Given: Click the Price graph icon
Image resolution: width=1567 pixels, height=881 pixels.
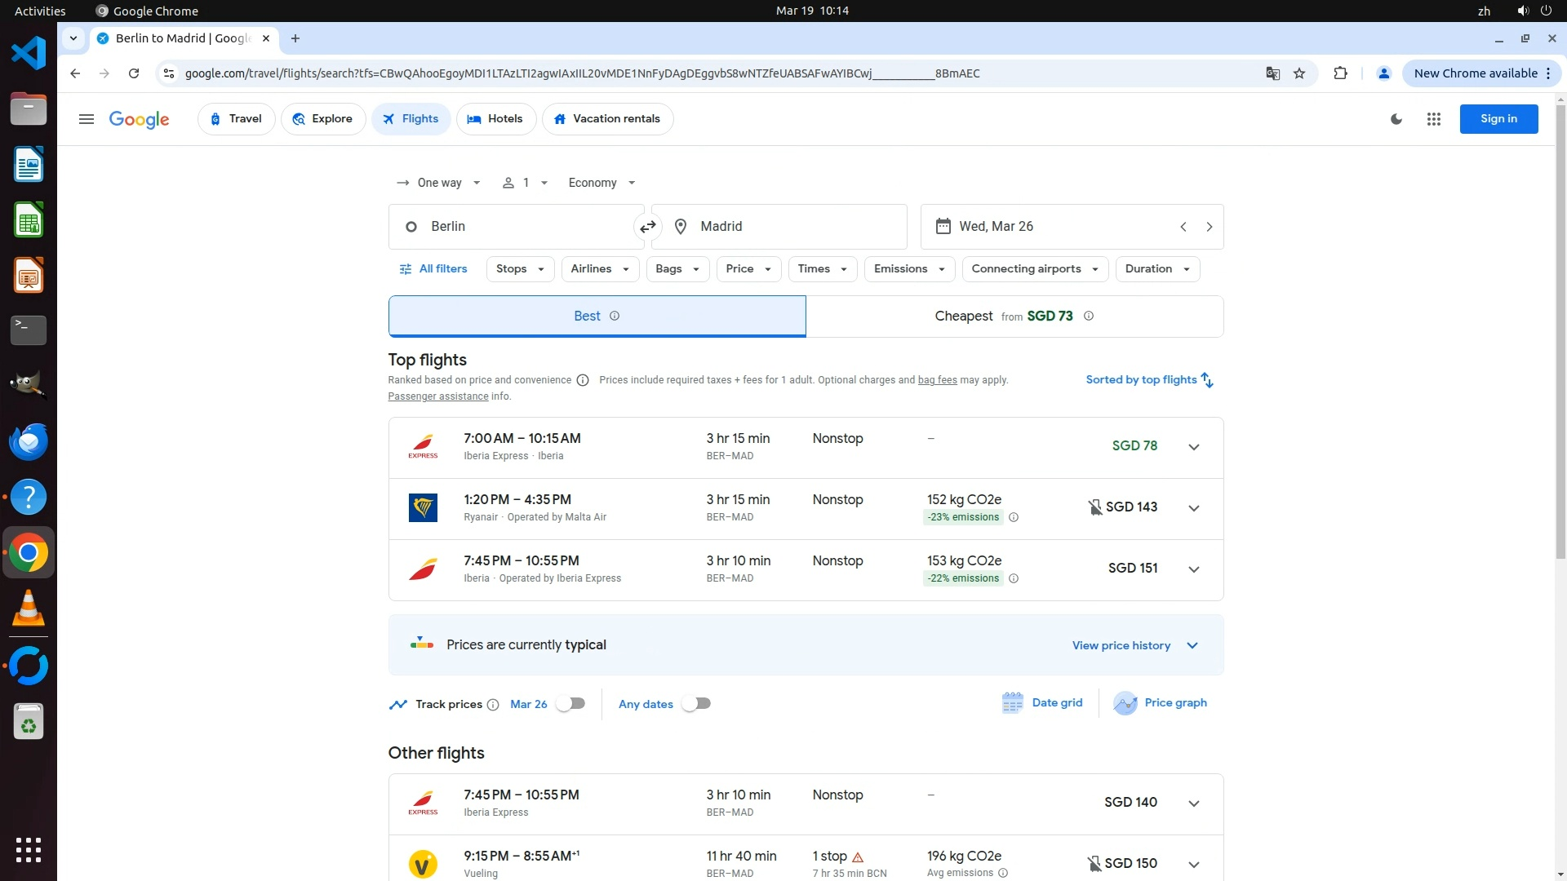Looking at the screenshot, I should pos(1125,703).
